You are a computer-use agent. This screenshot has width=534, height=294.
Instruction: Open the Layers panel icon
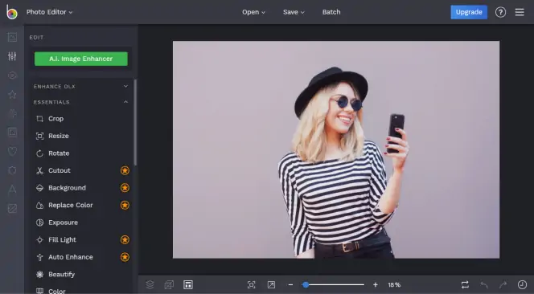(150, 284)
